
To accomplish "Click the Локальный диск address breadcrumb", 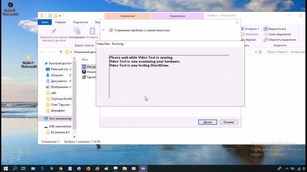I will tap(85, 52).
